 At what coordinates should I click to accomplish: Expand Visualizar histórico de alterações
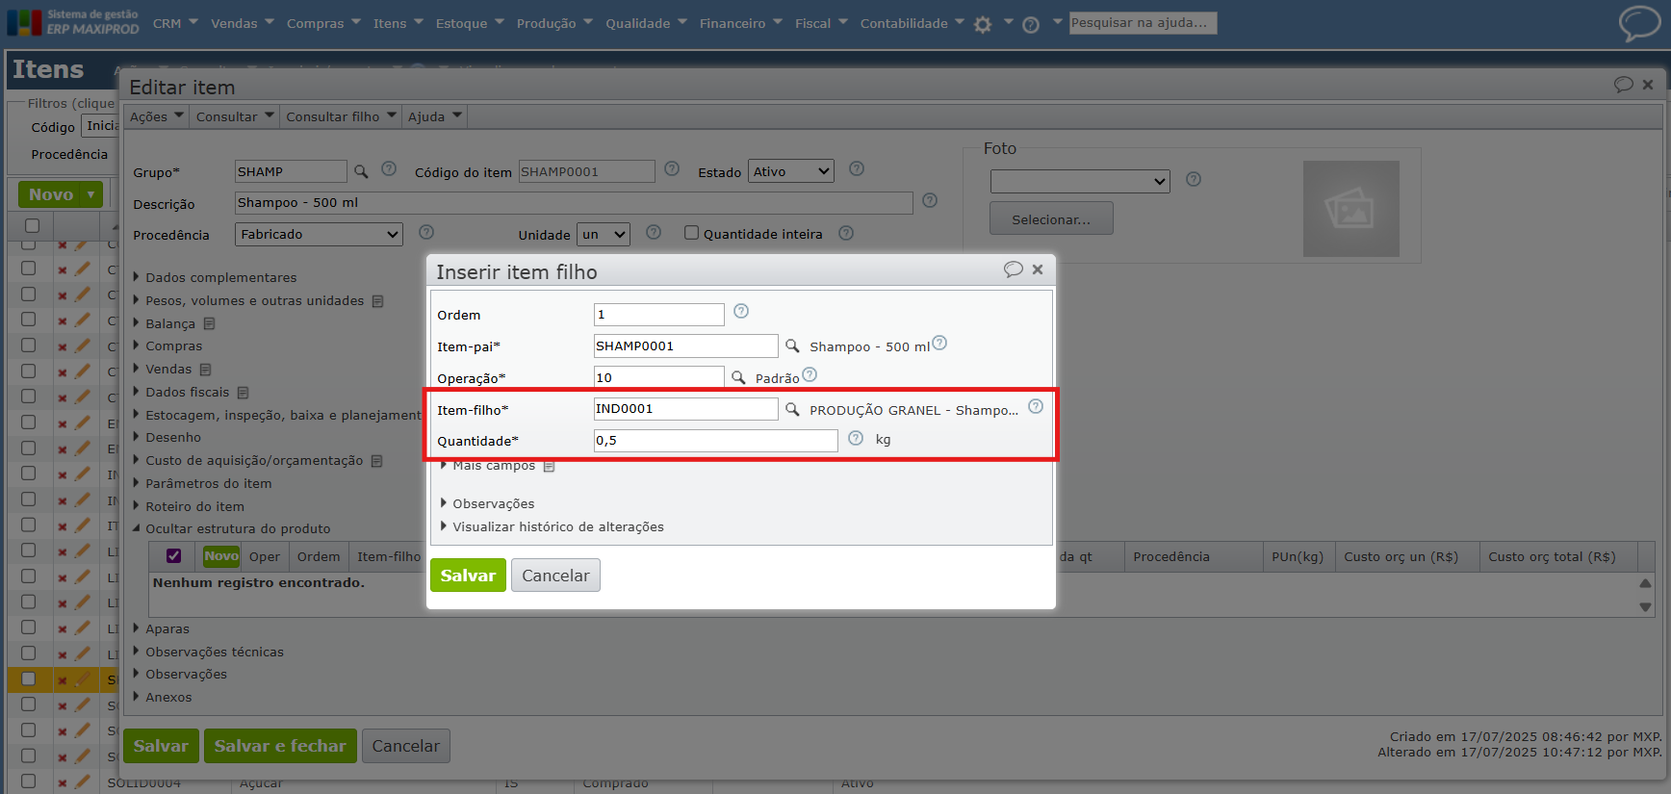(553, 526)
